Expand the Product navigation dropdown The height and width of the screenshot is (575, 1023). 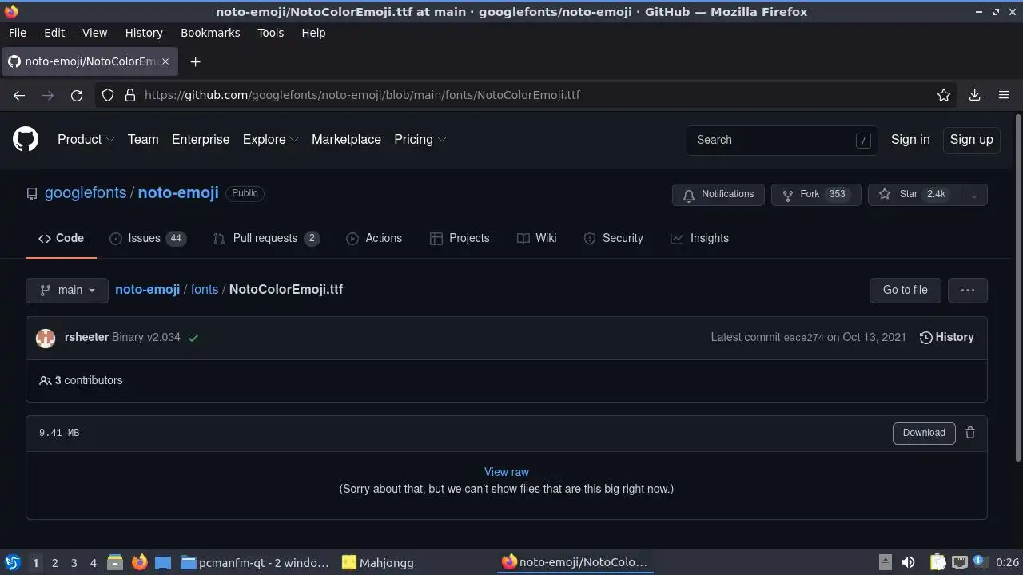click(x=86, y=139)
